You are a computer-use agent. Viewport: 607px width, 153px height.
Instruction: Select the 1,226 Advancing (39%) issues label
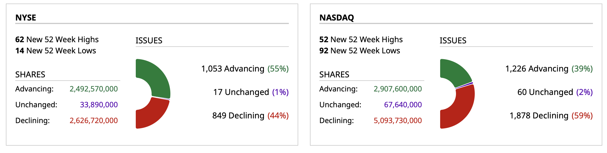coord(549,69)
